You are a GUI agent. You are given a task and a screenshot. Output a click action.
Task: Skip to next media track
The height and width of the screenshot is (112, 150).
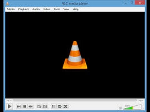point(31,106)
